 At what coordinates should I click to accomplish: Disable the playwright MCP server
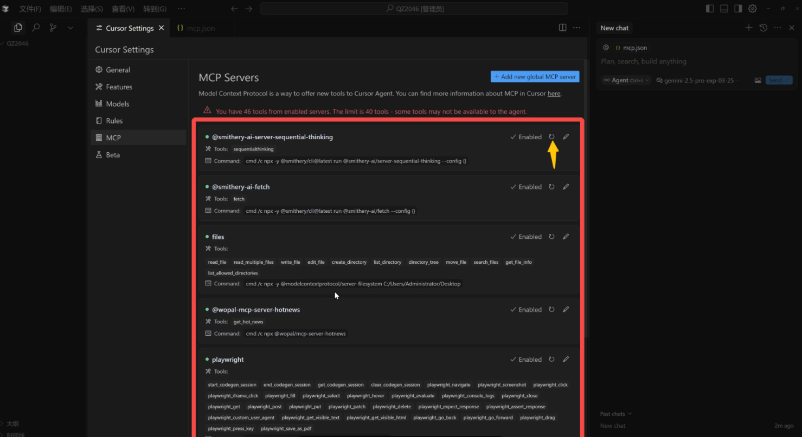pyautogui.click(x=525, y=359)
